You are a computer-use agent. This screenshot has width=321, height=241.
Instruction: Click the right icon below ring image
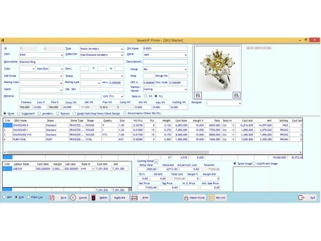point(236,95)
